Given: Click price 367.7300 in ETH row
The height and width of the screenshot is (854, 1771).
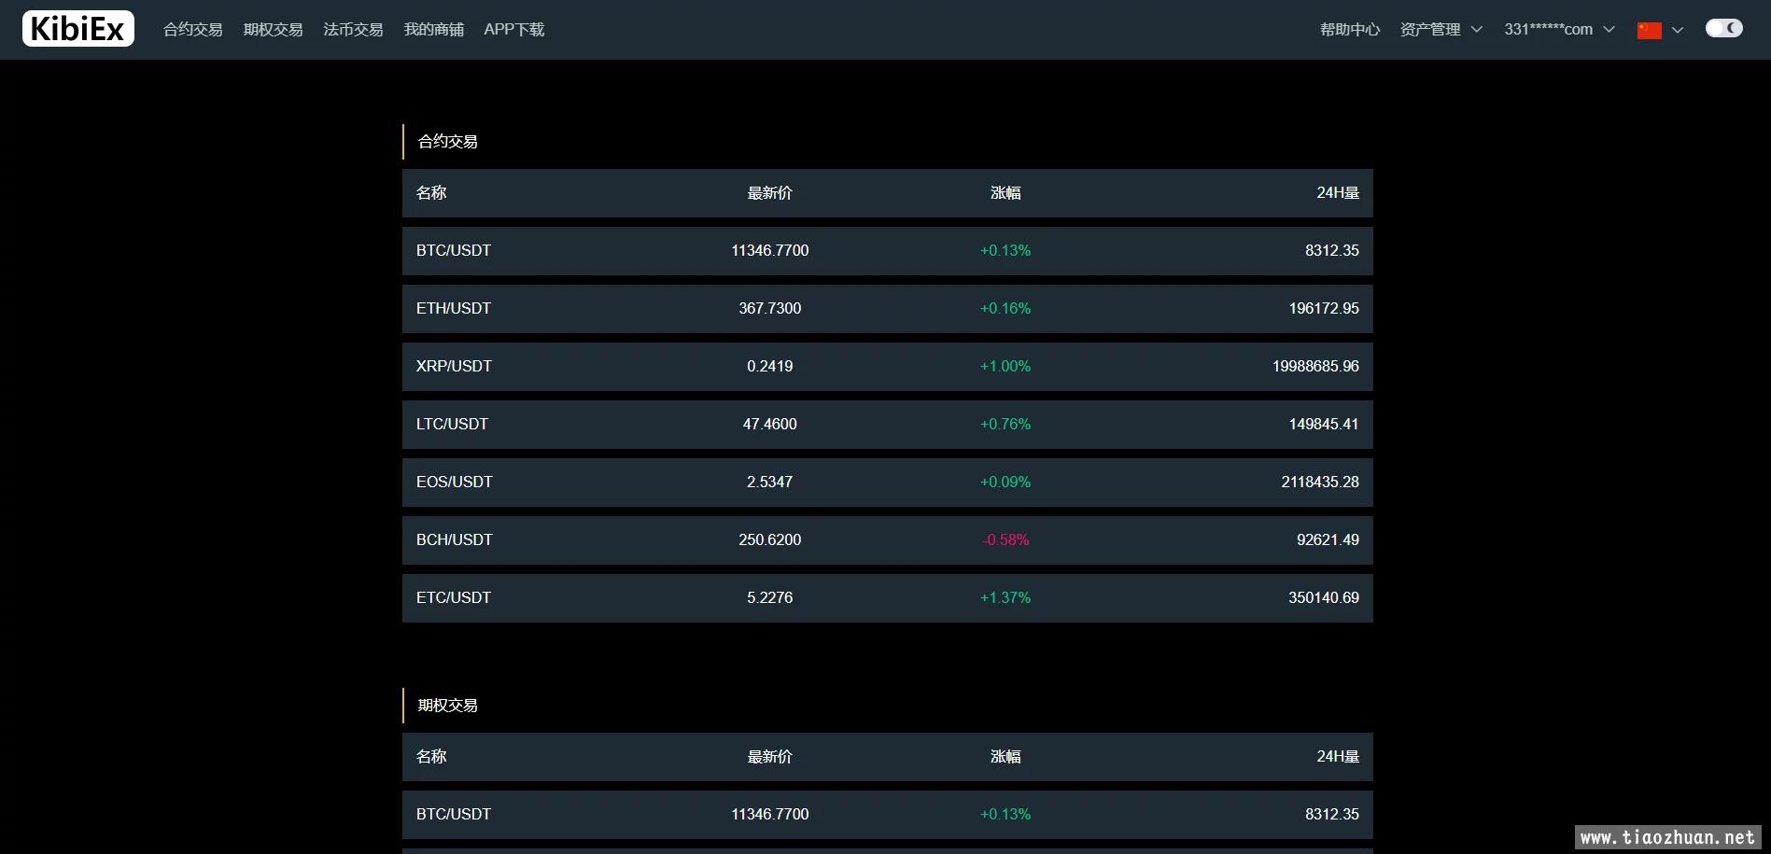Looking at the screenshot, I should pyautogui.click(x=770, y=309).
